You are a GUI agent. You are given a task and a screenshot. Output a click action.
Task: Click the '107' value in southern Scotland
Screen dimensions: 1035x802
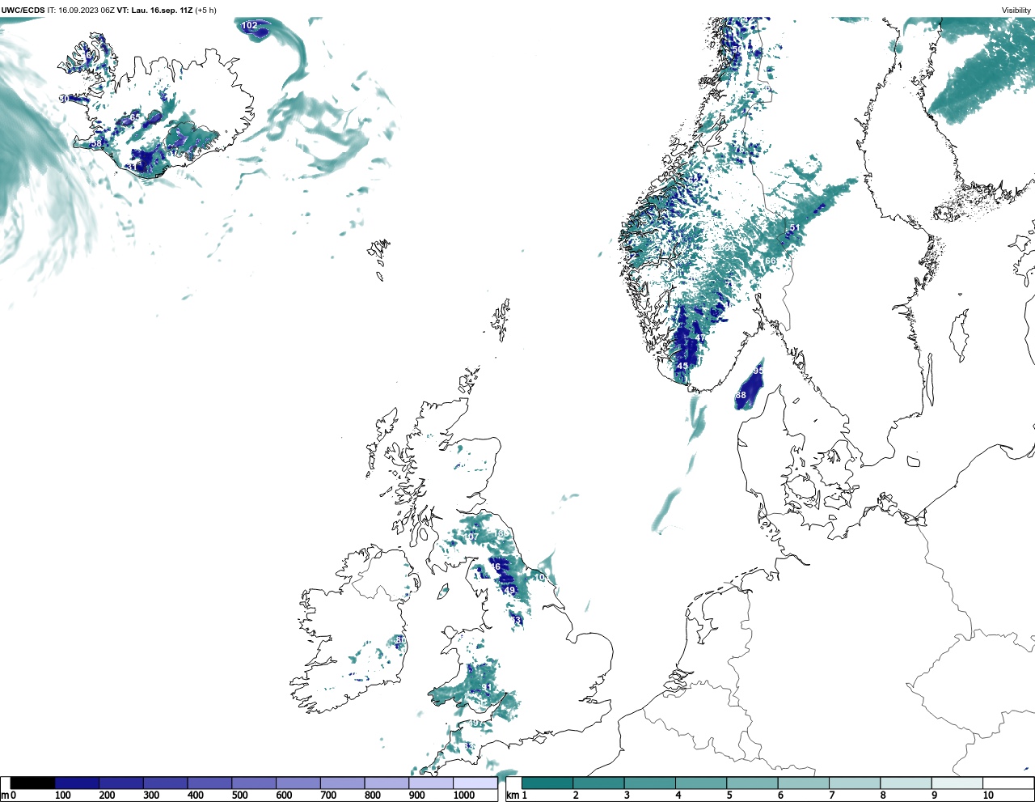point(471,537)
